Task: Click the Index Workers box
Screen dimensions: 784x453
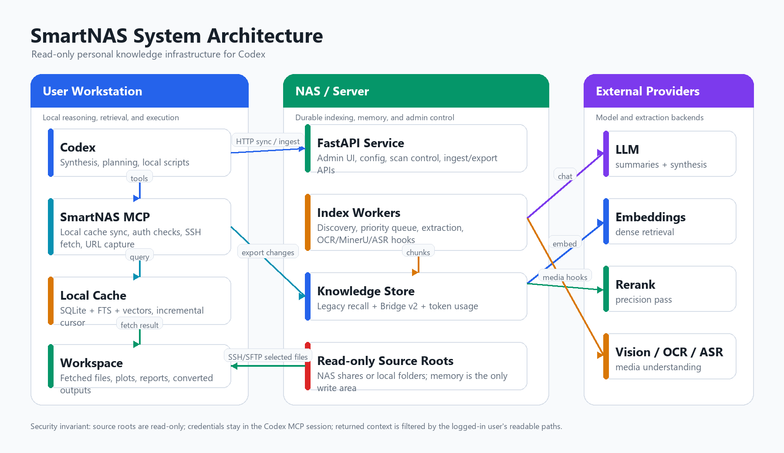Action: click(416, 222)
